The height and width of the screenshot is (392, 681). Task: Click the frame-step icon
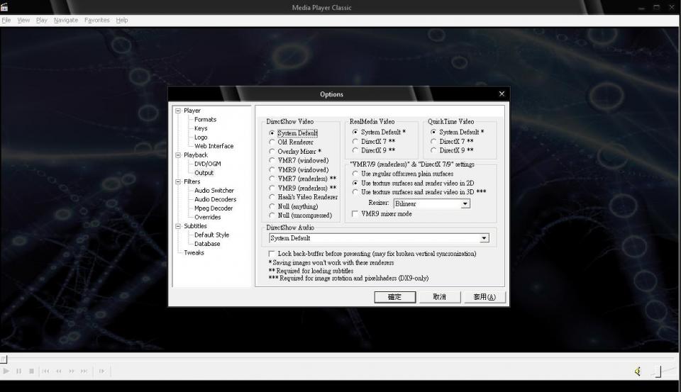click(101, 371)
